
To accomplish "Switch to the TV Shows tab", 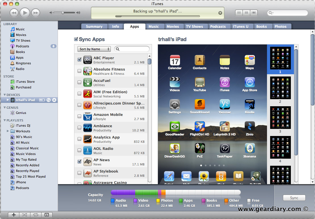I will (195, 26).
